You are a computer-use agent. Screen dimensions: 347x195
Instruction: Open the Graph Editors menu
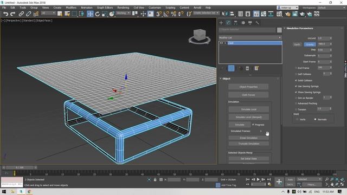105,8
